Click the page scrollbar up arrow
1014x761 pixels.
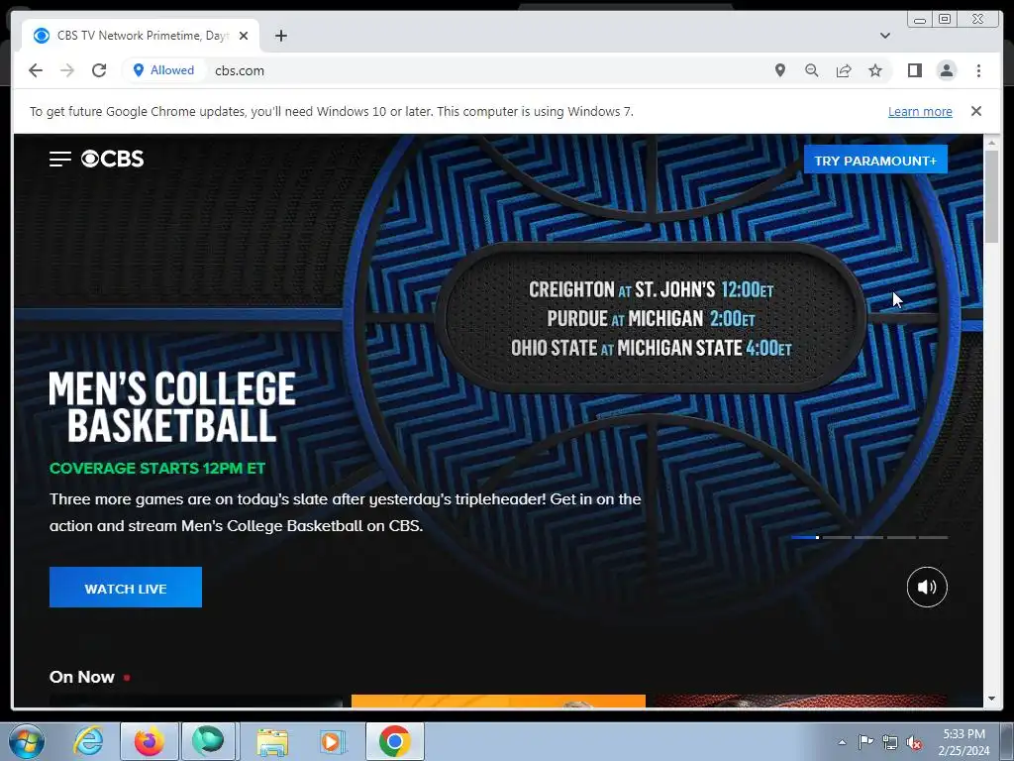[x=991, y=143]
